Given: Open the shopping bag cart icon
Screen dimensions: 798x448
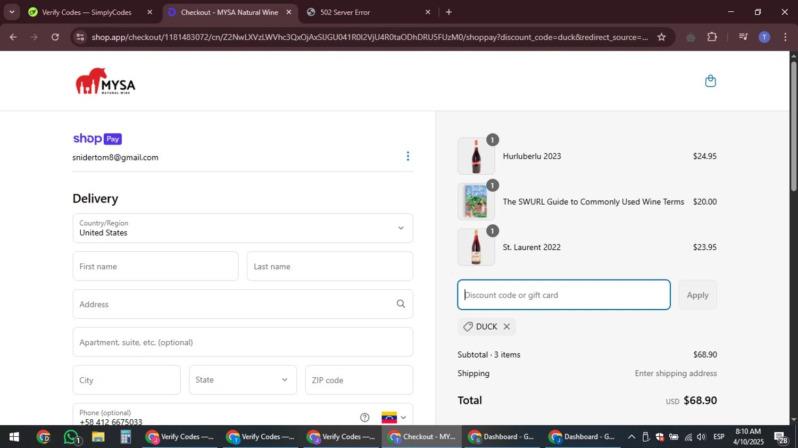Looking at the screenshot, I should coord(710,81).
